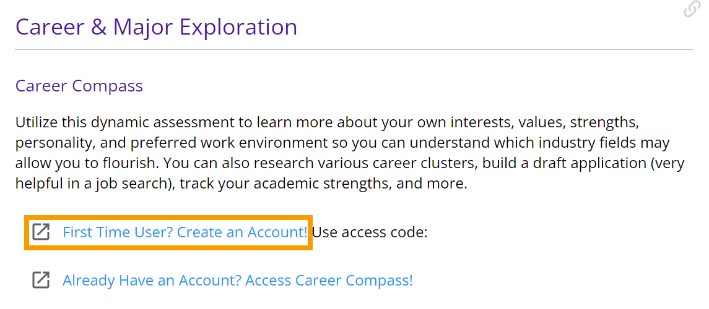Select the Career & Major Exploration heading

pos(157,27)
